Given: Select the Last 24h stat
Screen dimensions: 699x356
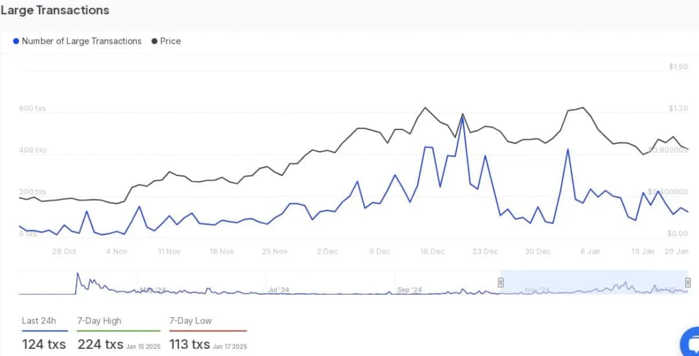Looking at the screenshot, I should tap(39, 321).
